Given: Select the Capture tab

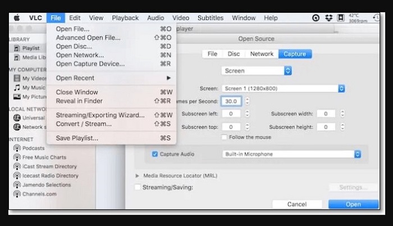Looking at the screenshot, I should tap(295, 54).
